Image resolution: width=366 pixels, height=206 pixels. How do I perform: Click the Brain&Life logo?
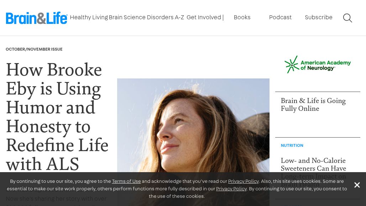click(x=37, y=18)
